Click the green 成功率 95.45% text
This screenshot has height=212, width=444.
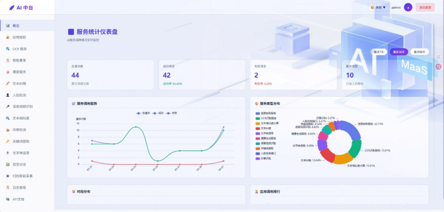coord(173,84)
